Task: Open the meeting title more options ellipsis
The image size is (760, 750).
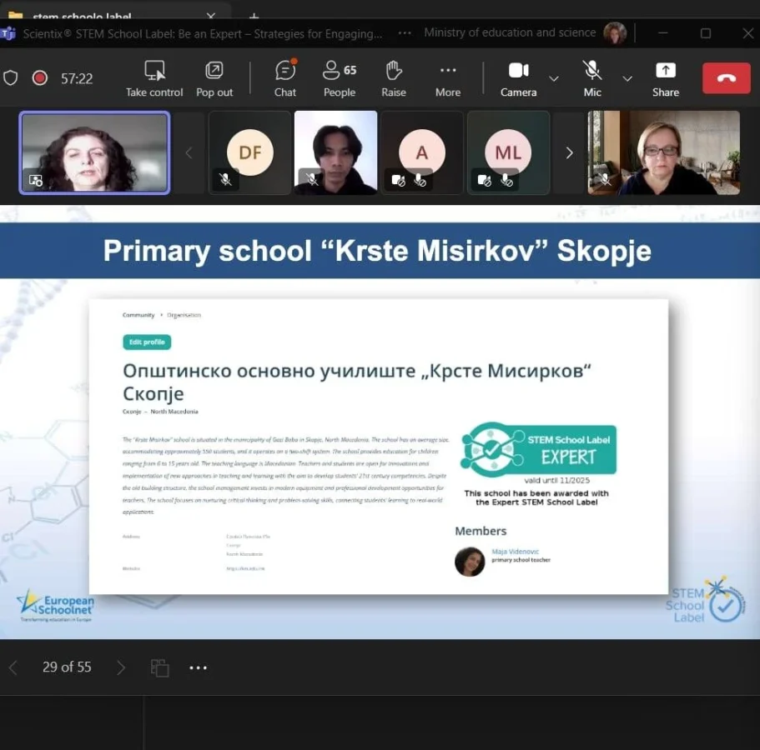Action: [405, 33]
